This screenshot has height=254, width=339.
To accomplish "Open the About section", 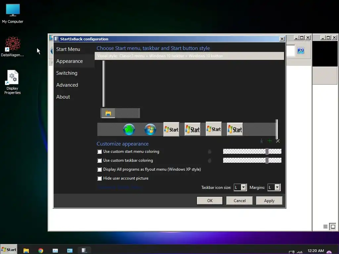I will coord(63,97).
